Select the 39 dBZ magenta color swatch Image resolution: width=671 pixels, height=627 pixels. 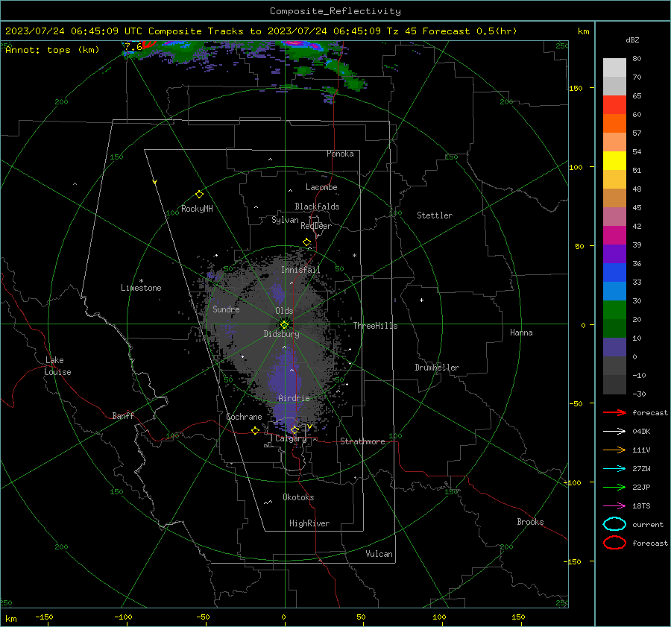(x=614, y=236)
